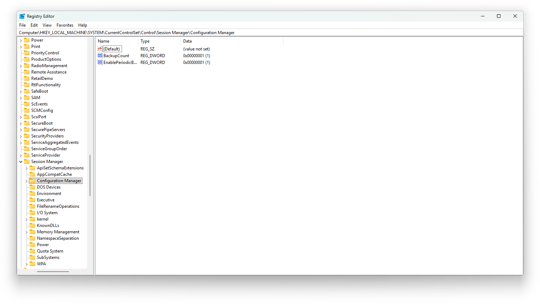This screenshot has width=540, height=304.
Task: Maximize the Registry Editor window
Action: click(499, 16)
